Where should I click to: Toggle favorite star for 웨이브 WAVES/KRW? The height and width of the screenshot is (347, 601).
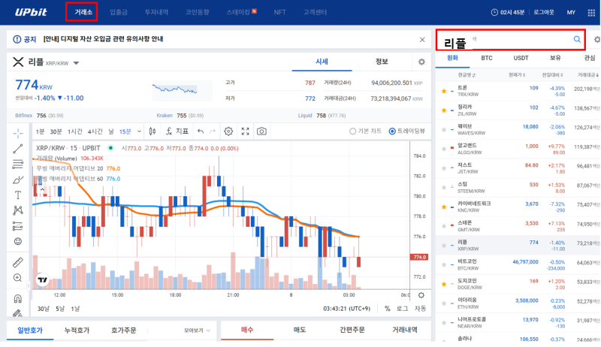[444, 130]
